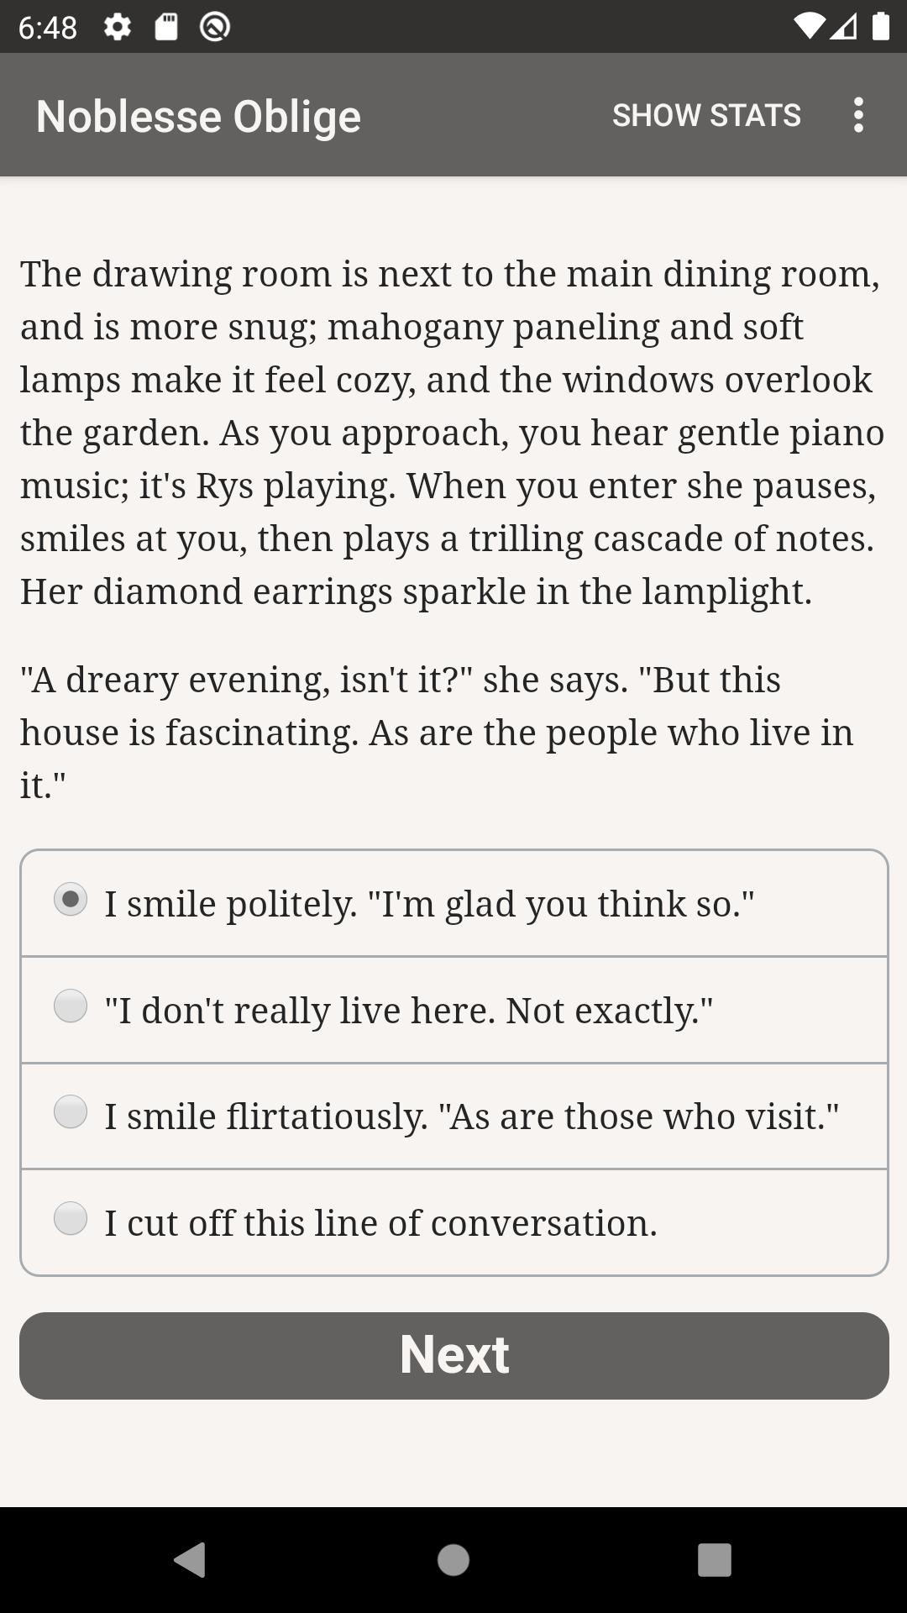This screenshot has height=1613, width=907.
Task: Tap the drawing room description paragraph
Action: [x=453, y=433]
